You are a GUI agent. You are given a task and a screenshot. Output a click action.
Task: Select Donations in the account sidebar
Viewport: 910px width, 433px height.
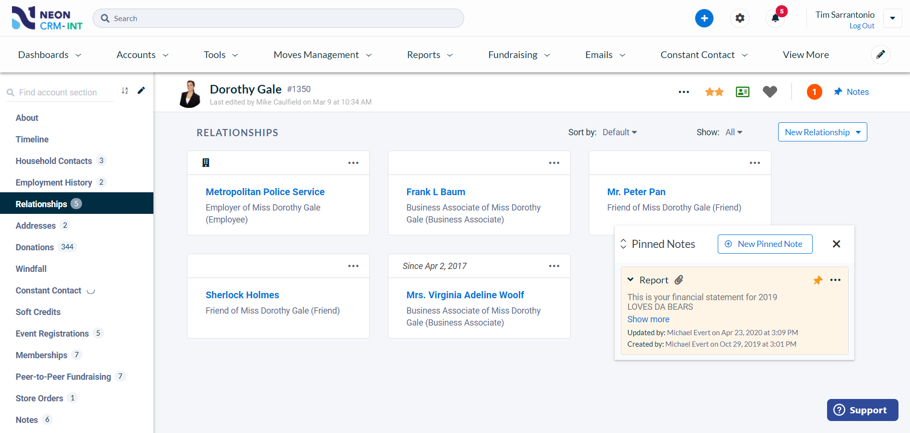35,247
